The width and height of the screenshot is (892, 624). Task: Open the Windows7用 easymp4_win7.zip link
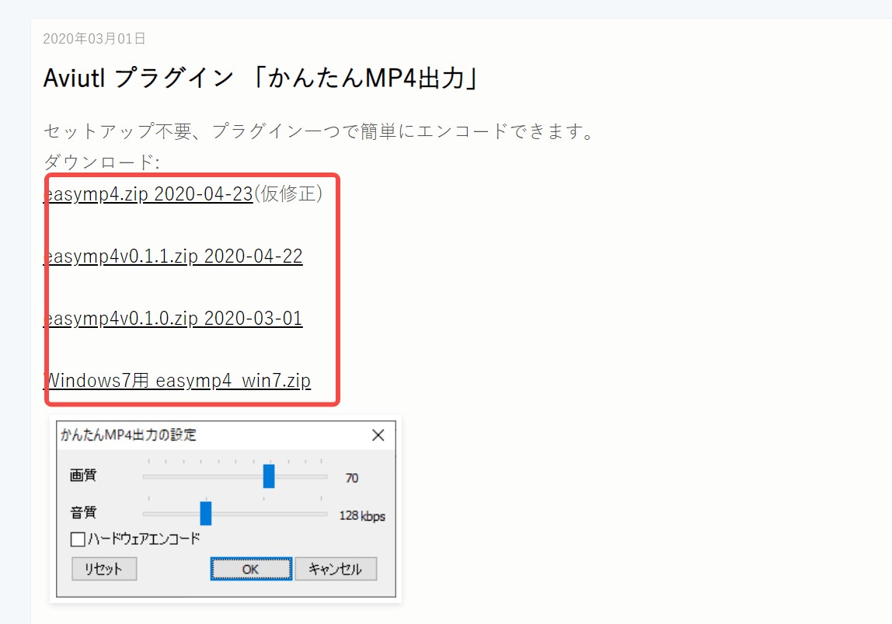pyautogui.click(x=177, y=381)
